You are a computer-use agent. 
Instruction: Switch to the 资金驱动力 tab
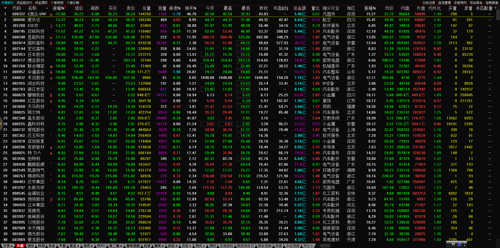[x=24, y=3]
